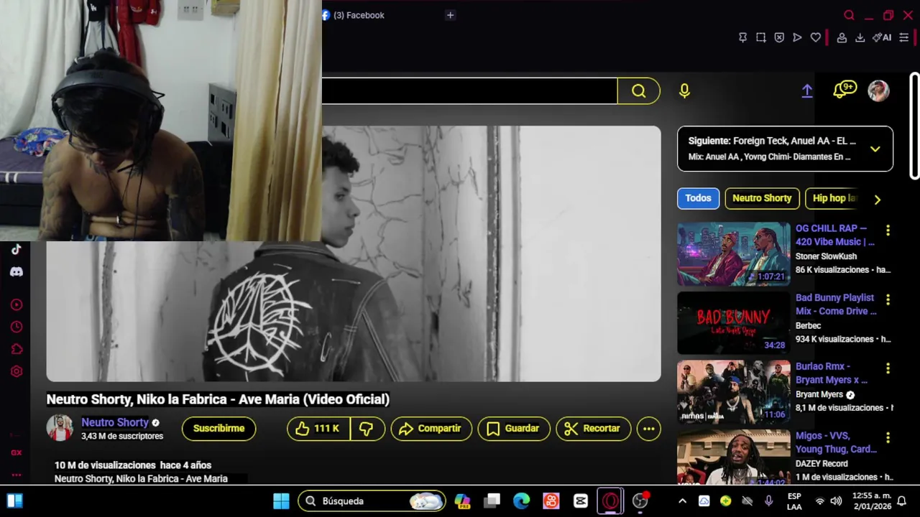Open Bad Bunny Playlist Mix title link
The image size is (920, 517).
836,304
